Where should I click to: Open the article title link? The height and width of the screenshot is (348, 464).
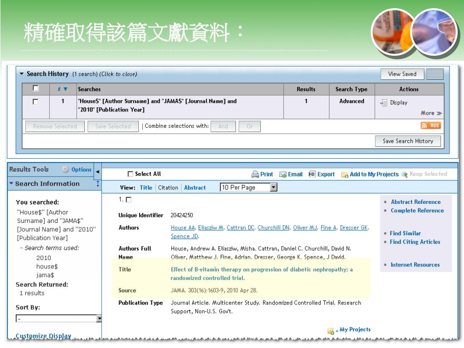click(x=261, y=274)
